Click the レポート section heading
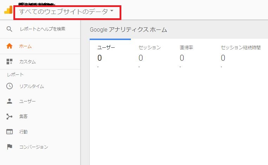The image size is (268, 165). (x=15, y=74)
